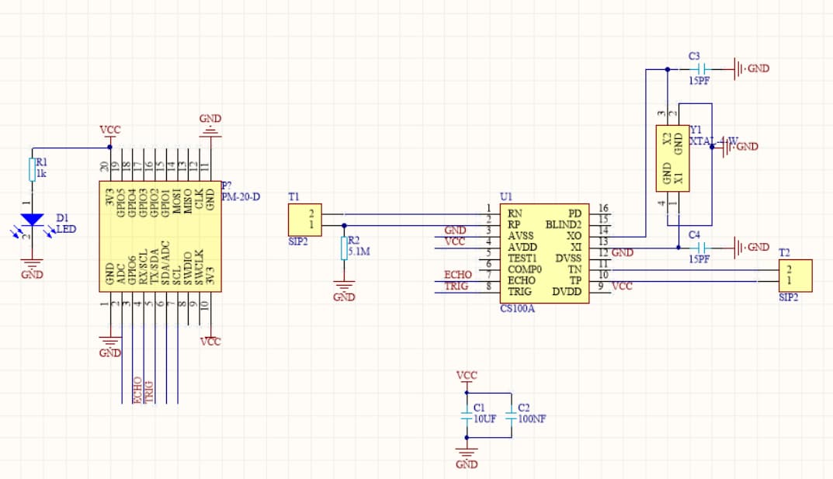Viewport: 833px width, 479px height.
Task: Select the CS100A part name text
Action: pyautogui.click(x=517, y=309)
